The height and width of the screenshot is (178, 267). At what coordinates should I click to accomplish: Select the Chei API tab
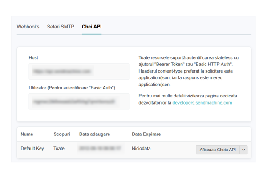(92, 27)
